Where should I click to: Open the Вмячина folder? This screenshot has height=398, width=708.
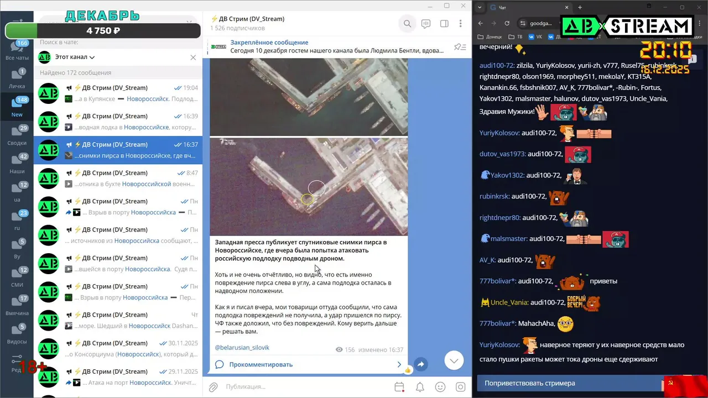[x=17, y=306]
